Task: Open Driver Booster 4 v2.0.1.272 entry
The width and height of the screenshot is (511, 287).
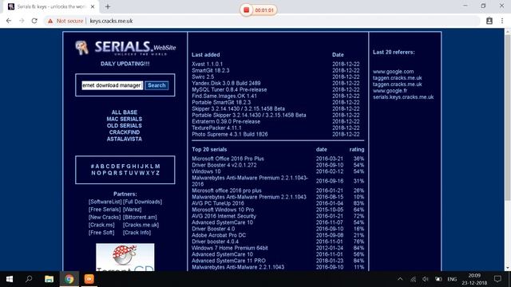Action: 224,165
